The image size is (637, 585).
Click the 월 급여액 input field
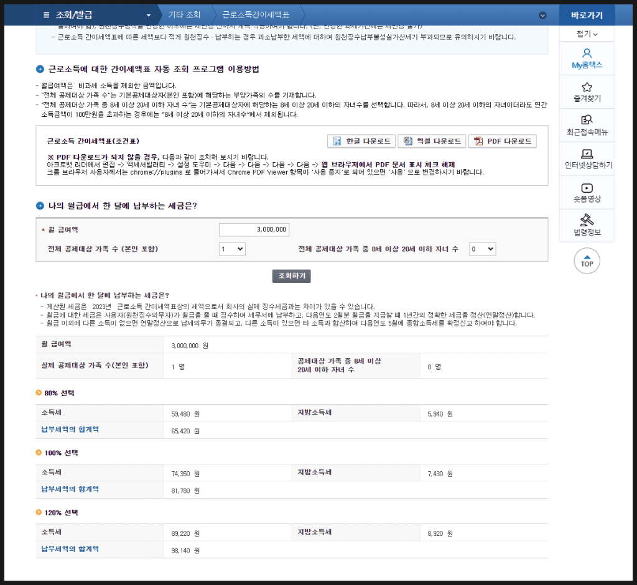click(254, 230)
